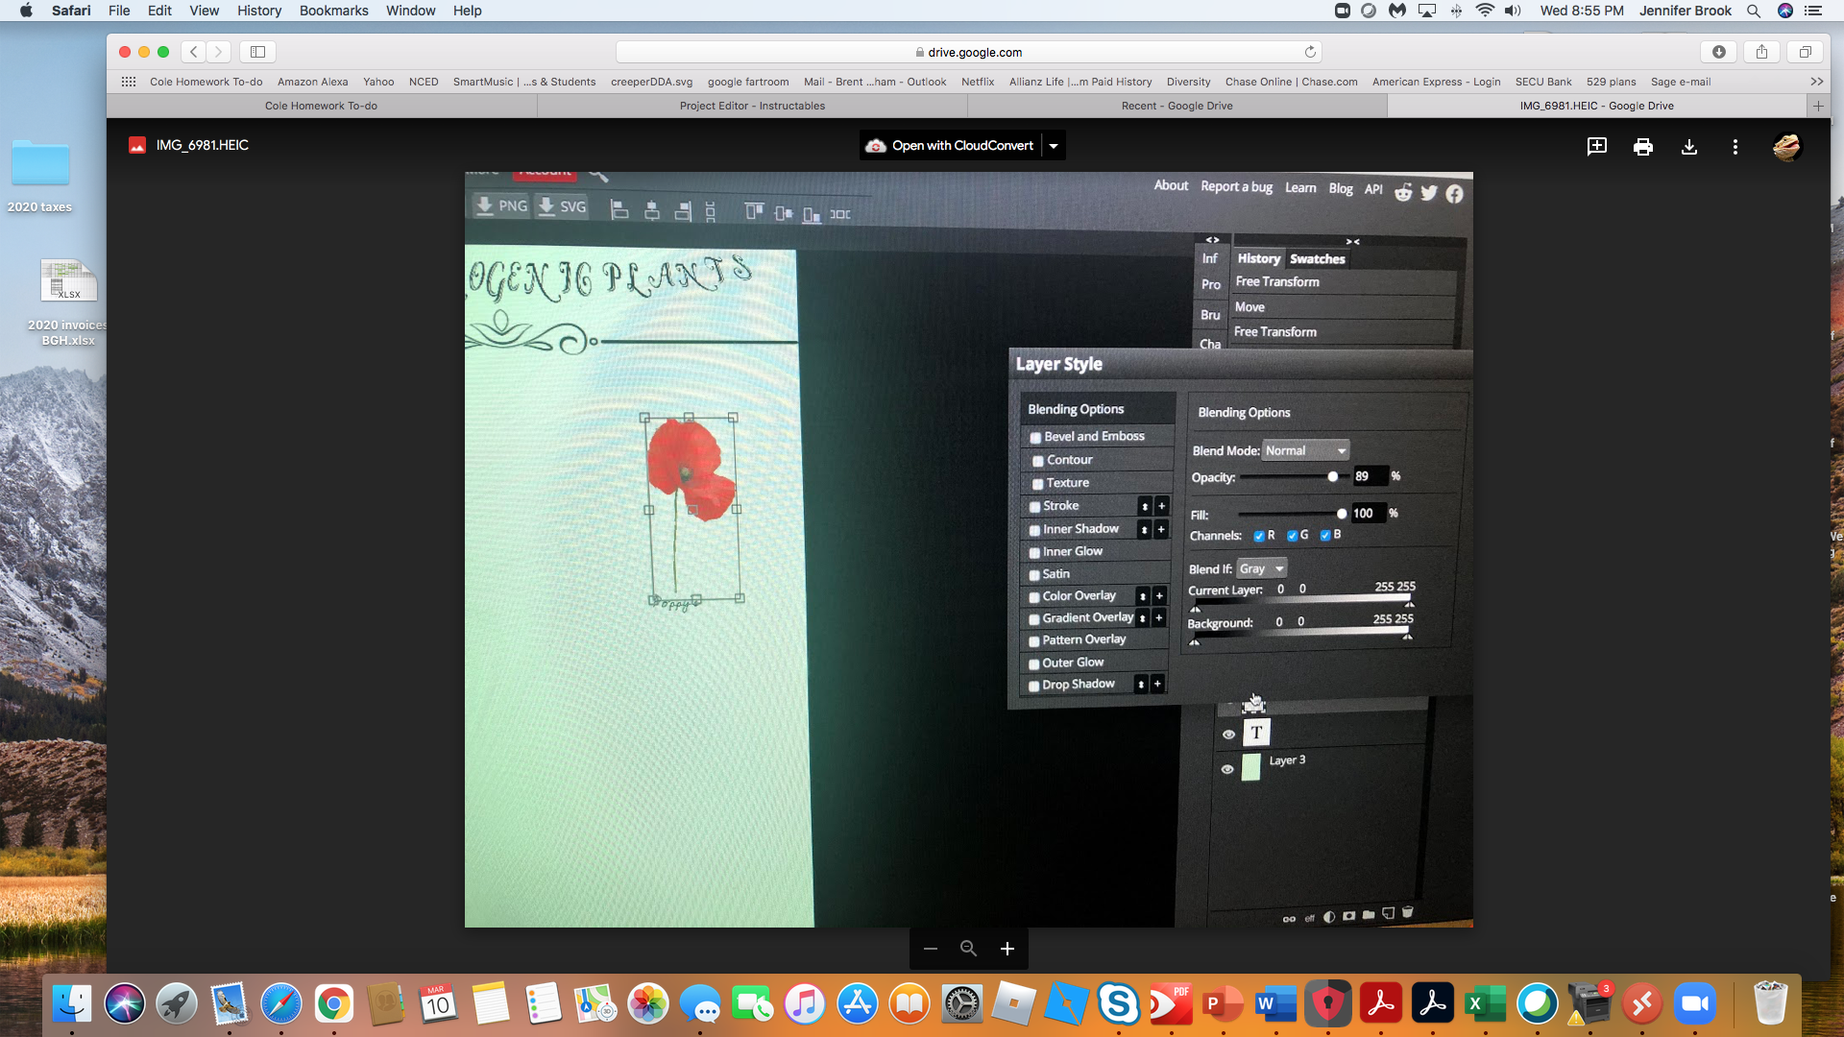Image resolution: width=1844 pixels, height=1037 pixels.
Task: Hide the Layer 3 visibility eye
Action: 1228,768
